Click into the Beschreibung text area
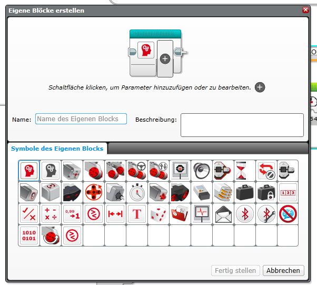 tap(242, 125)
